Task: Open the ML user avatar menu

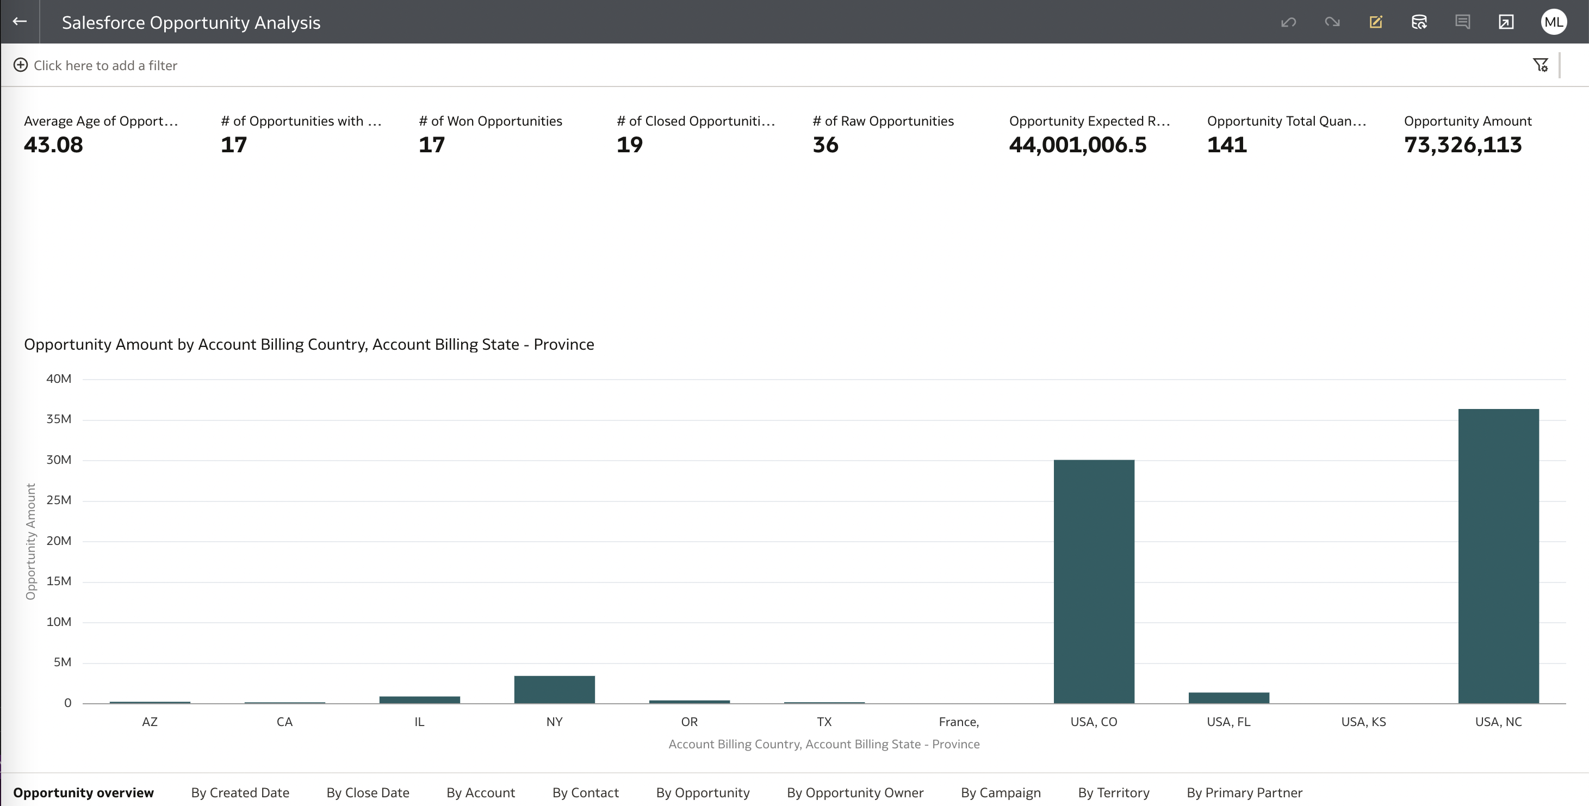Action: [x=1553, y=22]
